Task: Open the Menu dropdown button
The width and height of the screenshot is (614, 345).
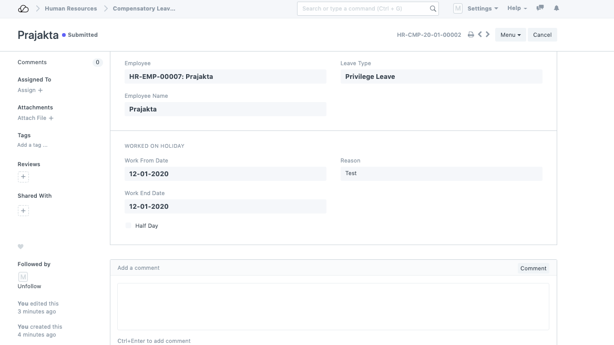Action: tap(510, 35)
